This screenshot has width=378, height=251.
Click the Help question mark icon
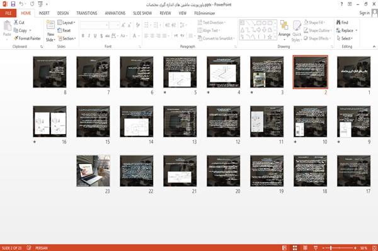point(341,4)
